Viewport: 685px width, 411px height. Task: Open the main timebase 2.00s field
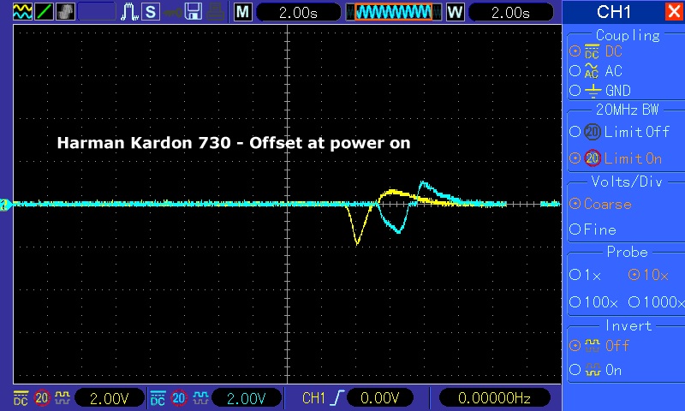(x=298, y=12)
